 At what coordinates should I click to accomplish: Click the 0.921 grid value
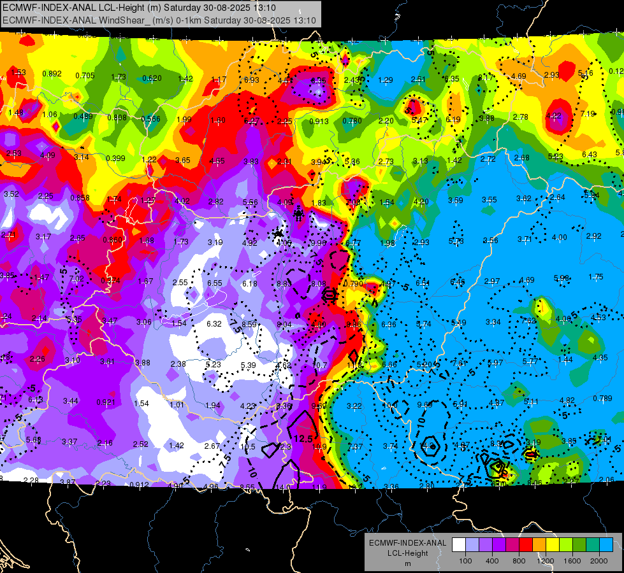click(x=106, y=402)
